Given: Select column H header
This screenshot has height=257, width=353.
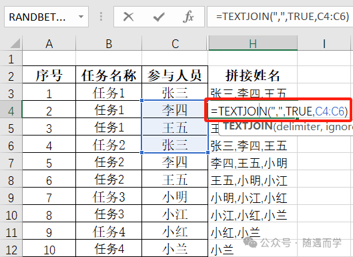Looking at the screenshot, I should point(253,43).
